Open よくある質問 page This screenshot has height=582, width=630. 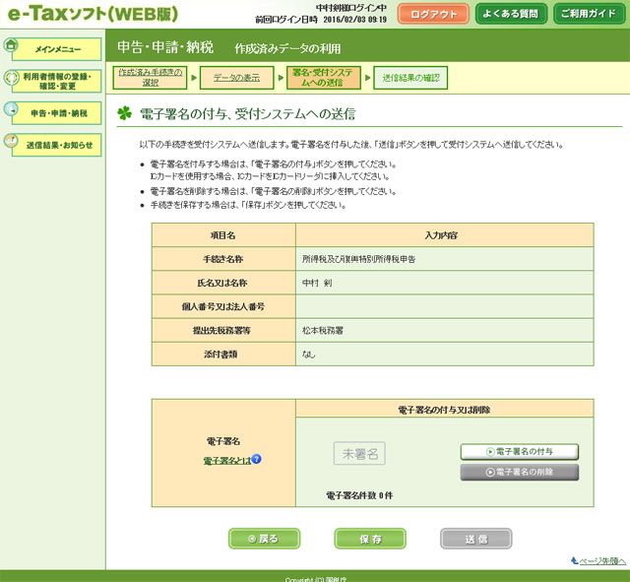pyautogui.click(x=510, y=14)
